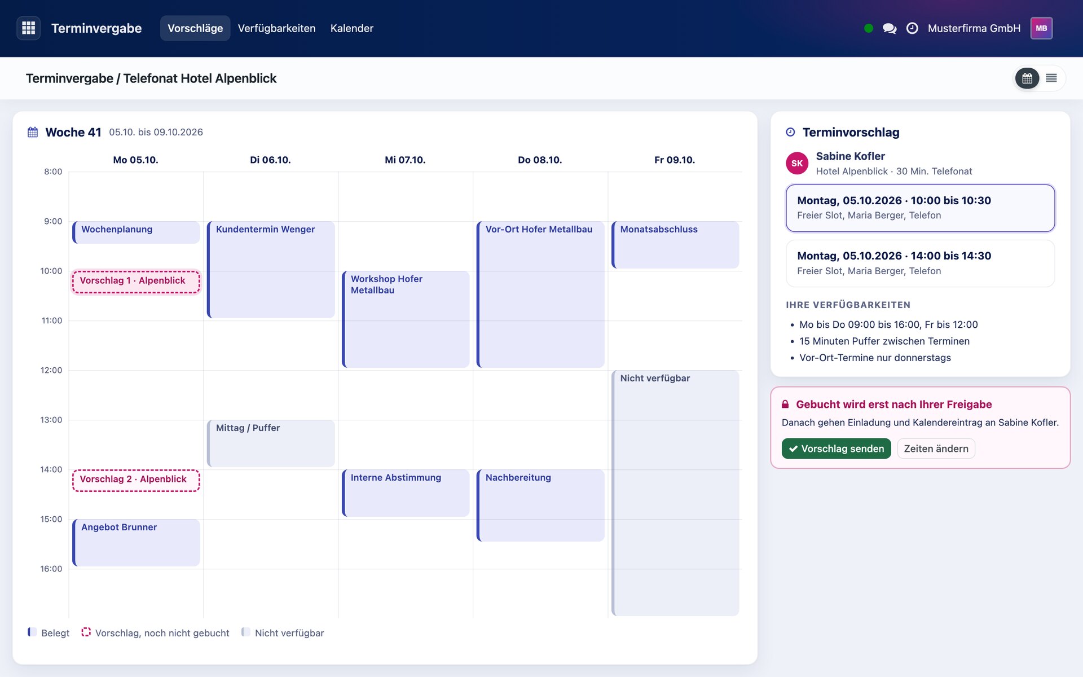Click the Nicht verfügbar block on Friday

675,493
